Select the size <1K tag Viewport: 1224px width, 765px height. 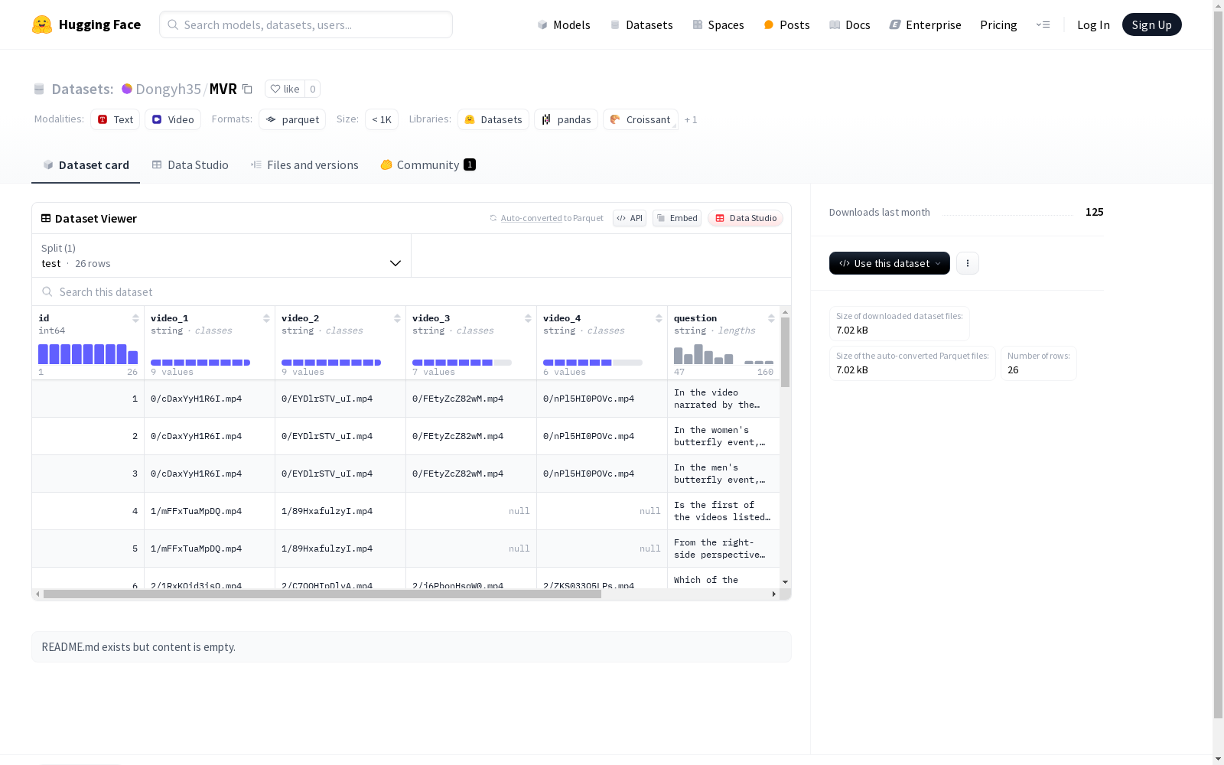(x=382, y=119)
